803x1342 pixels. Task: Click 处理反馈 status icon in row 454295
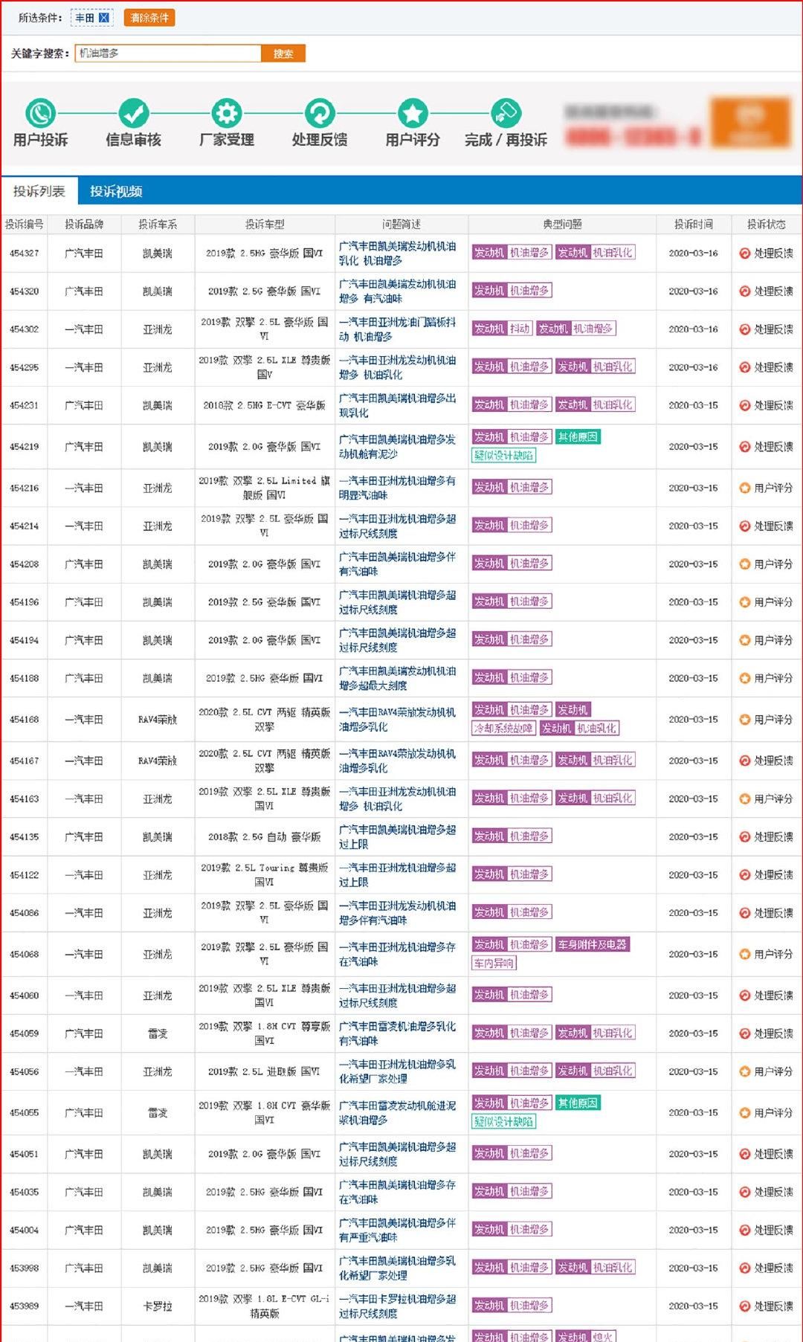pyautogui.click(x=744, y=367)
